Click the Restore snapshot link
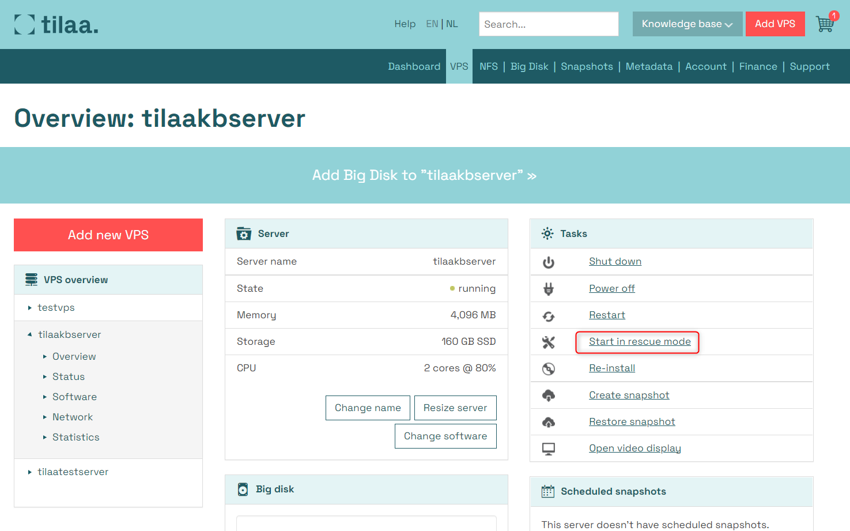Image resolution: width=850 pixels, height=531 pixels. click(632, 421)
